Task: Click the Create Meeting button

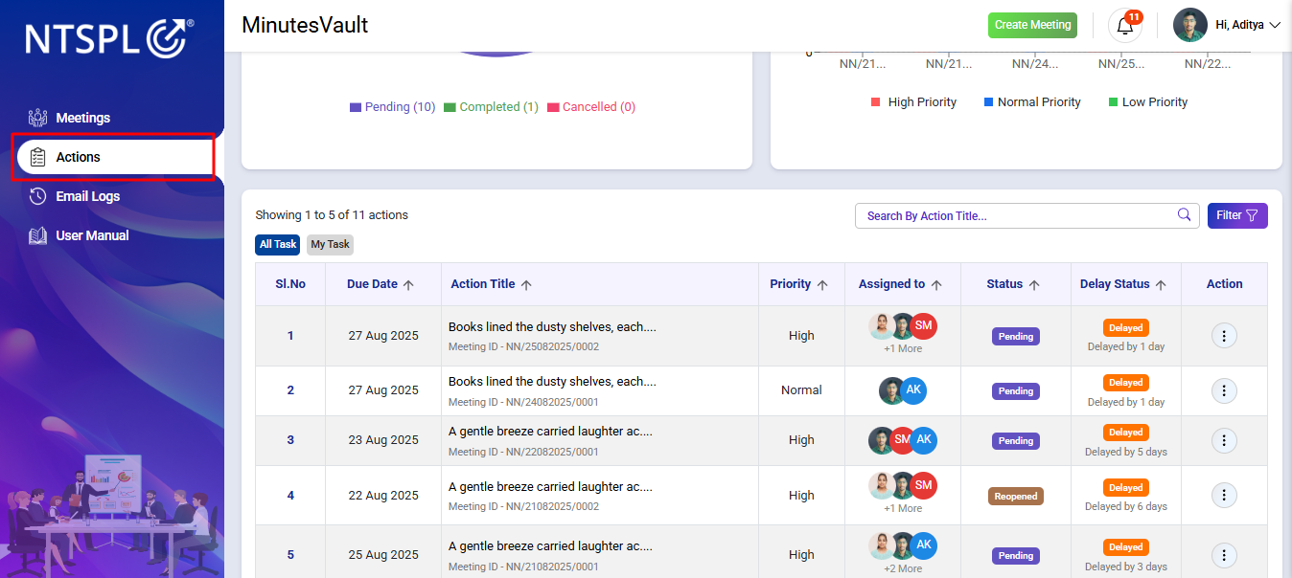Action: (x=1032, y=25)
